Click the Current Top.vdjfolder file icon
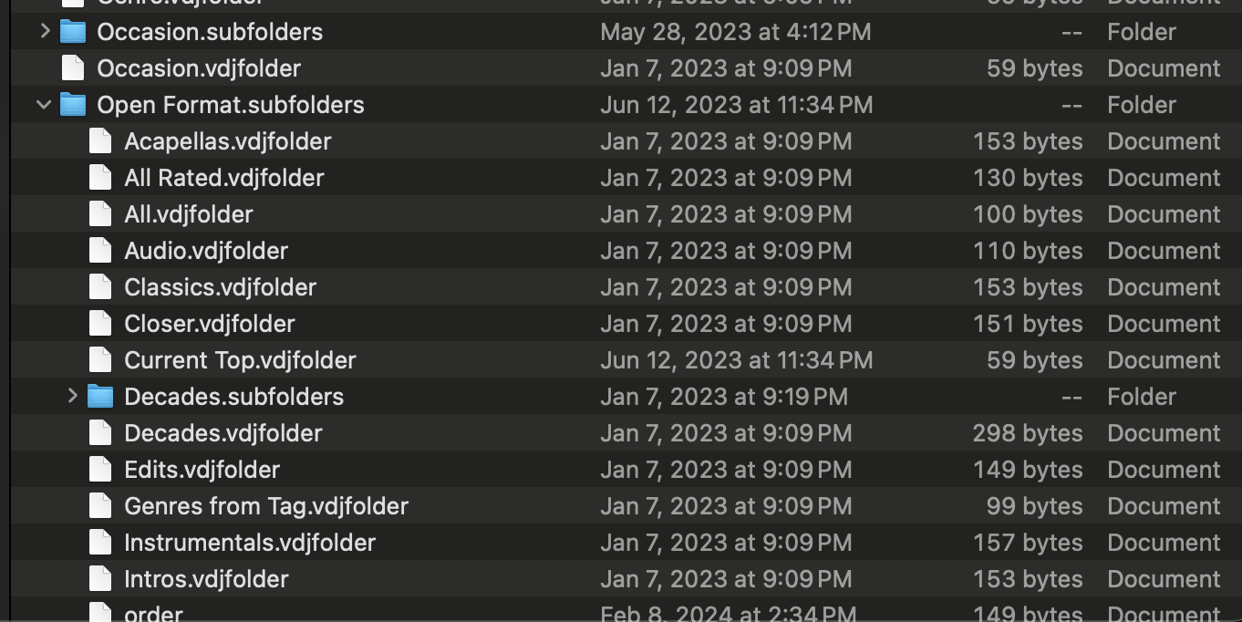 (100, 360)
